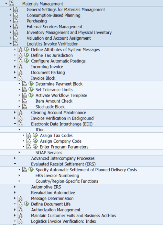This screenshot has height=225, width=163.
Task: Open documentation icon for Define Tax Jurisdiction
Action: [20, 55]
